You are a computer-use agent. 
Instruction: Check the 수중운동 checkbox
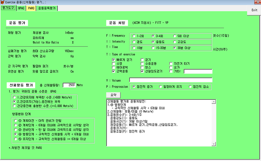142,63
